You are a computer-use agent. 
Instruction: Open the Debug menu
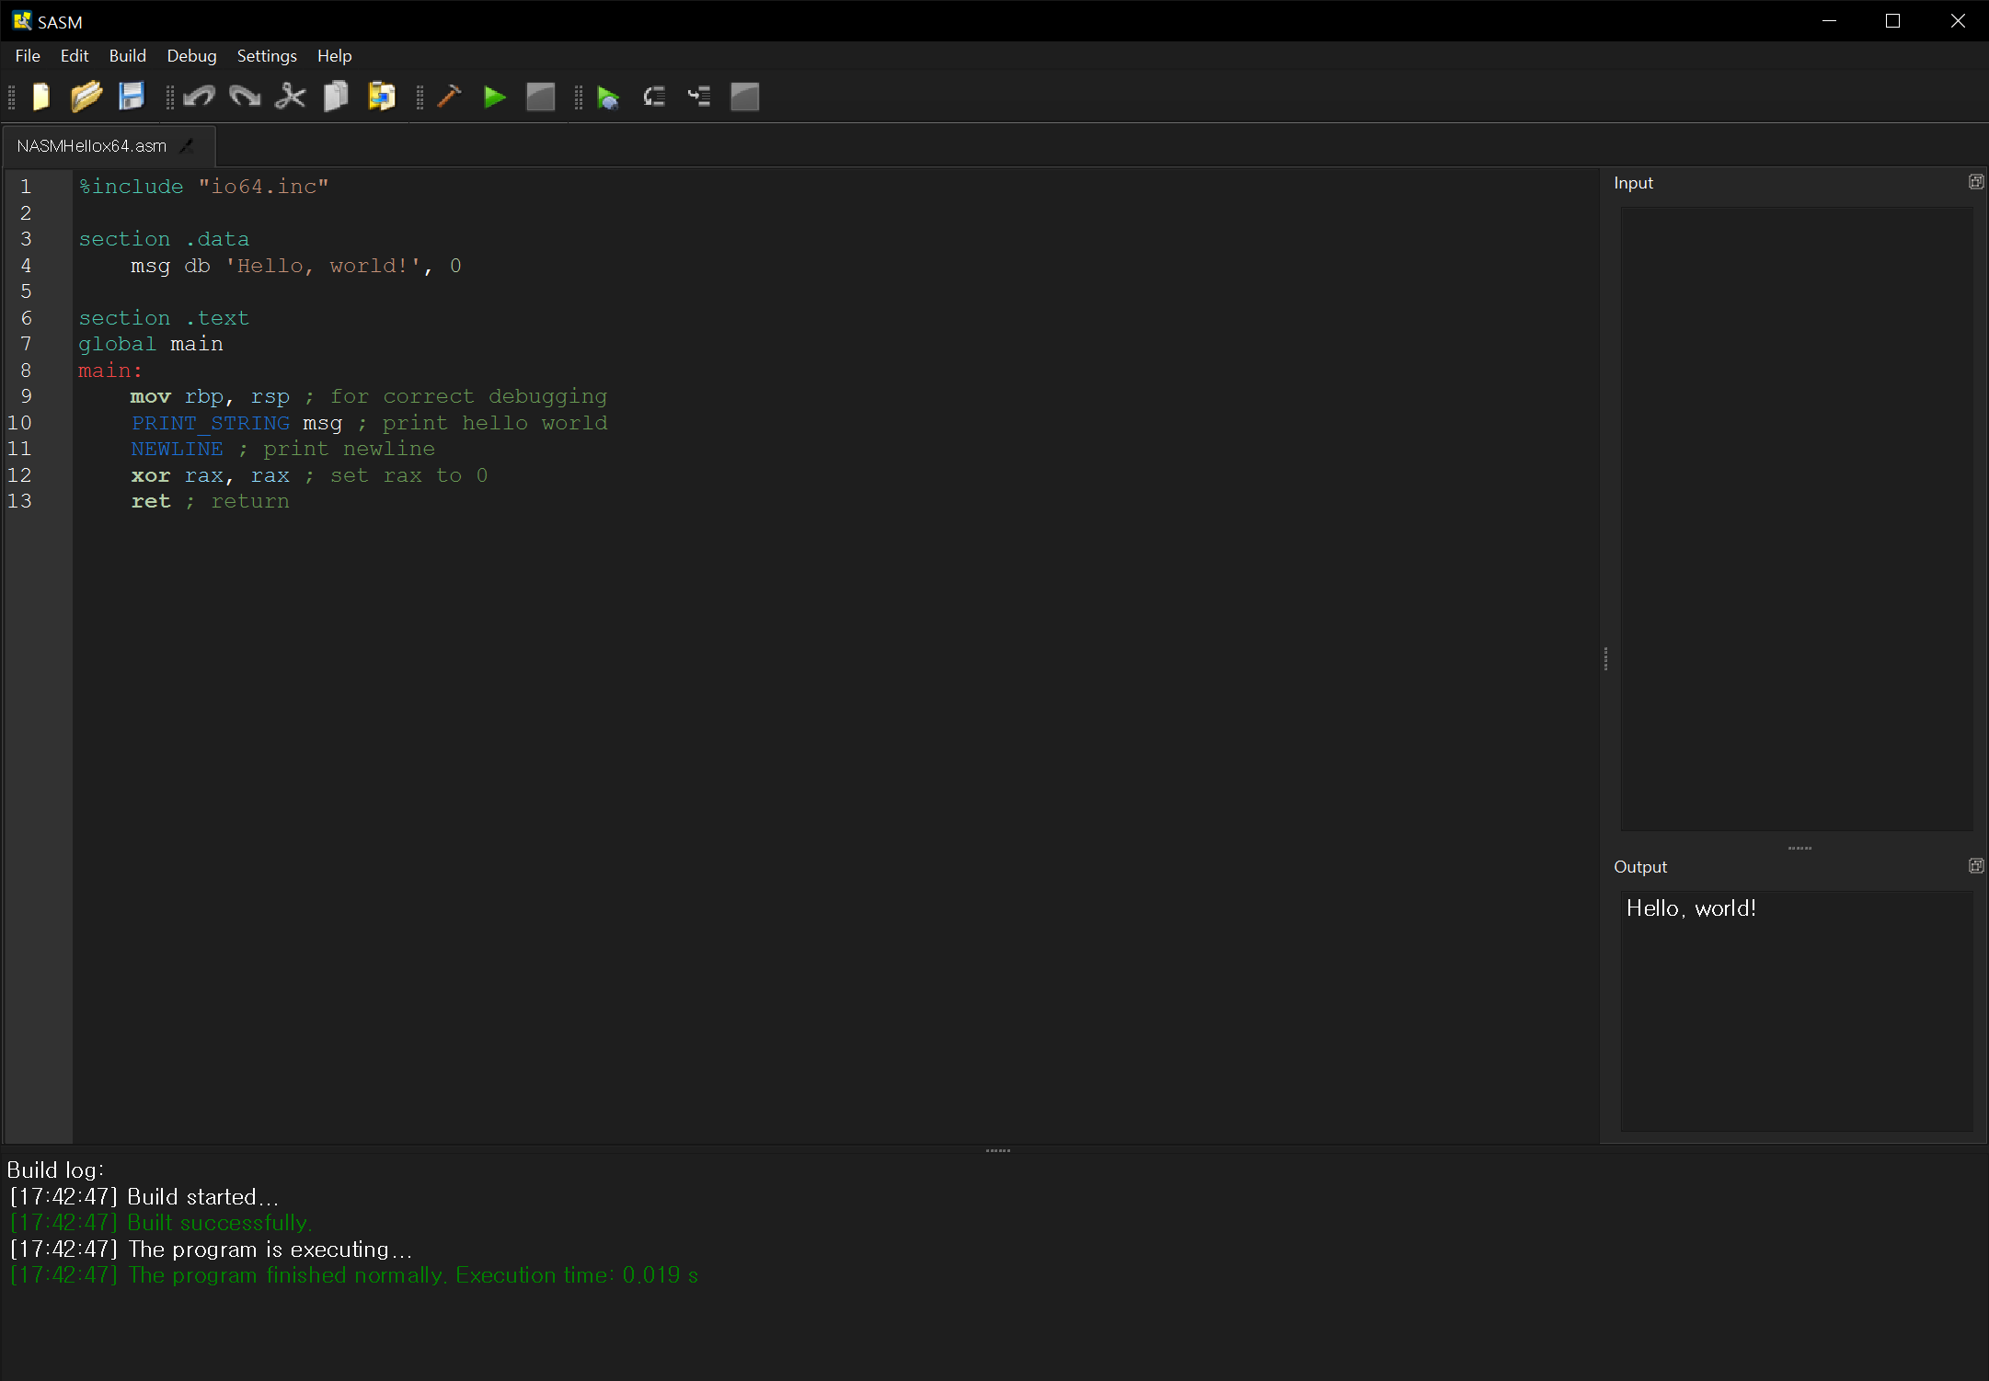point(191,56)
